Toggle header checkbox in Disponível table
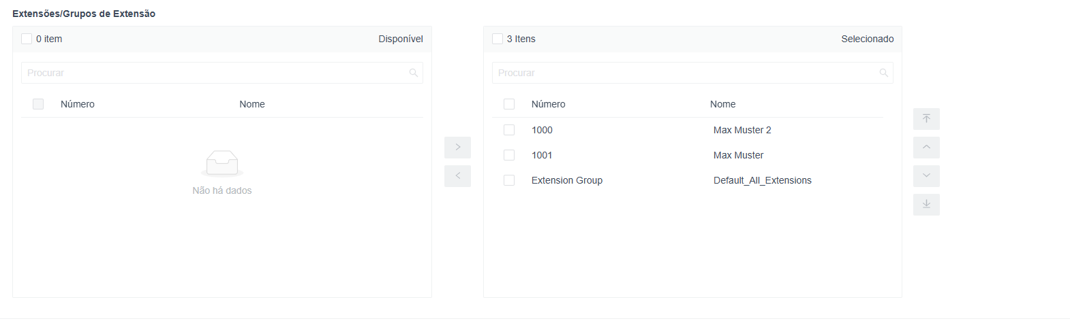1070x321 pixels. (38, 104)
